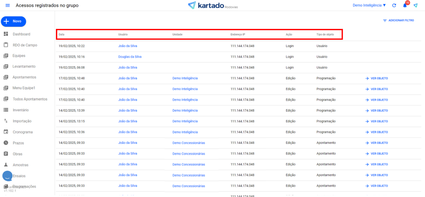Open the notifications bell icon

(405, 6)
